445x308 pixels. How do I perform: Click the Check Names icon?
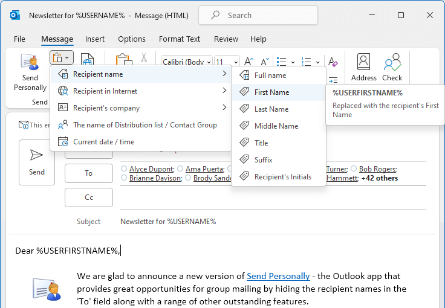tap(392, 62)
